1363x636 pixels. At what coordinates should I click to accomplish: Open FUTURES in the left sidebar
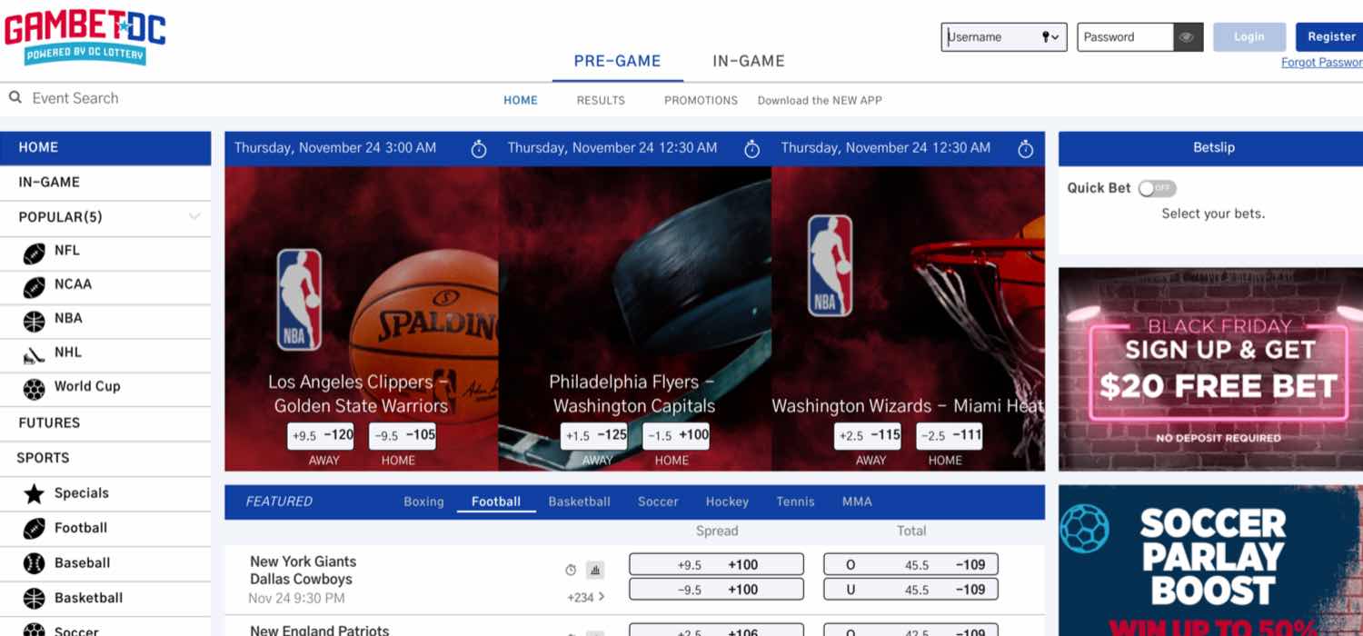pos(105,422)
